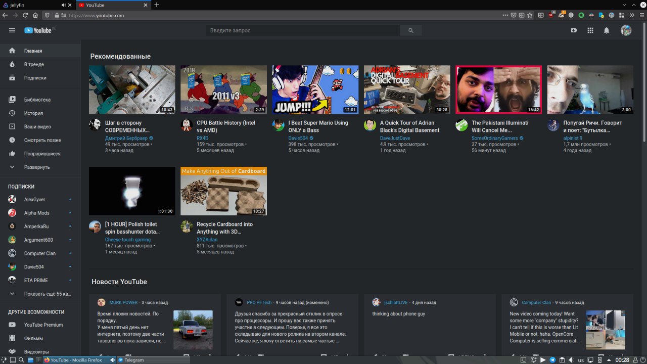Save the page to Pocket
647x364 pixels.
click(x=514, y=15)
